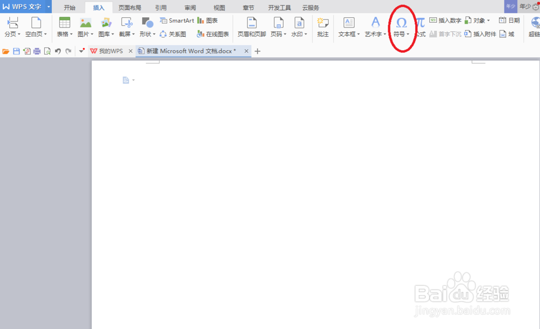Click the 水印 watermark icon
Image resolution: width=540 pixels, height=329 pixels.
pos(299,23)
